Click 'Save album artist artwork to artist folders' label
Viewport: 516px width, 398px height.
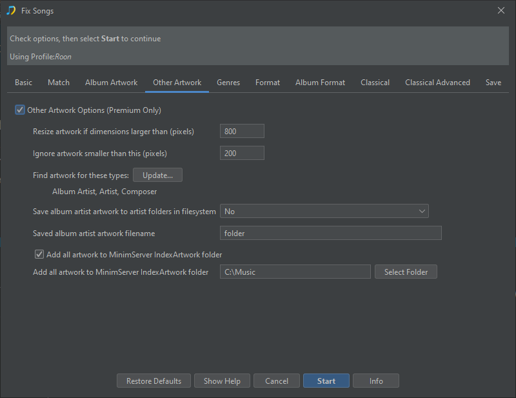pos(124,212)
